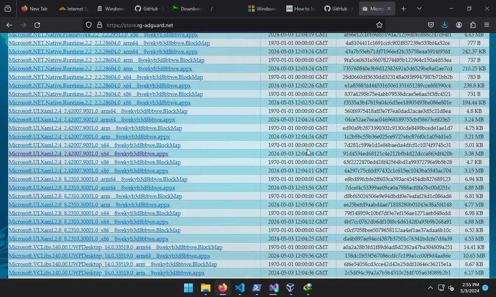Go back to the previous page
This screenshot has width=496, height=297.
tap(9, 25)
